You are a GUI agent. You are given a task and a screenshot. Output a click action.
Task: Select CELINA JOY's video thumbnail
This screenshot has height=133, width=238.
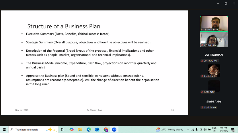214,39
